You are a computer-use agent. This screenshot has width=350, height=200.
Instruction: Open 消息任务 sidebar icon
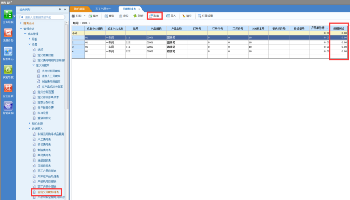point(8,33)
